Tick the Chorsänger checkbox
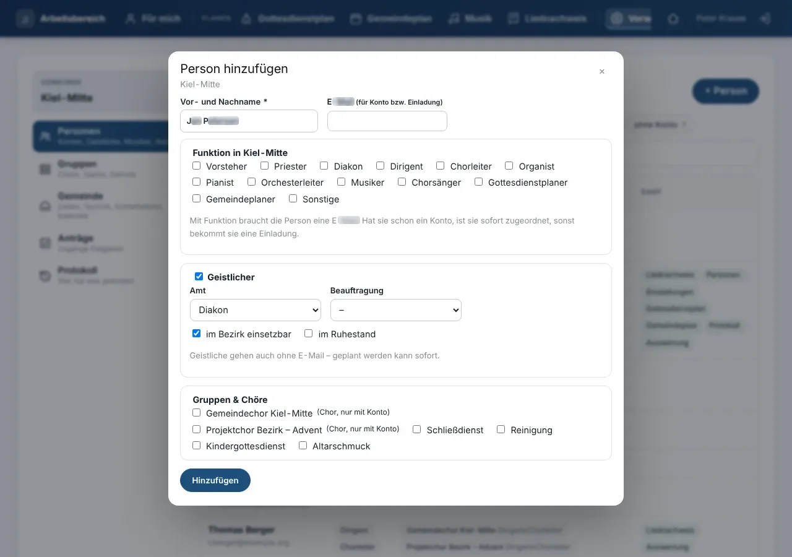This screenshot has width=792, height=557. (x=402, y=182)
